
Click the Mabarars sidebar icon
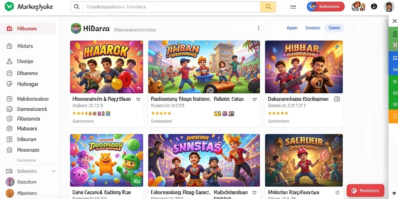pos(9,128)
